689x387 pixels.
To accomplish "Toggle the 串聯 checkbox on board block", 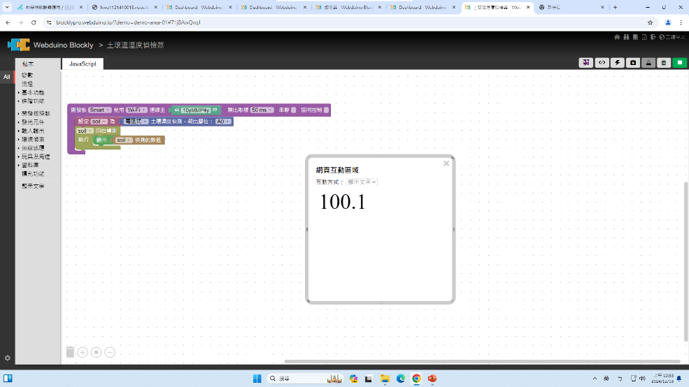I will point(294,110).
